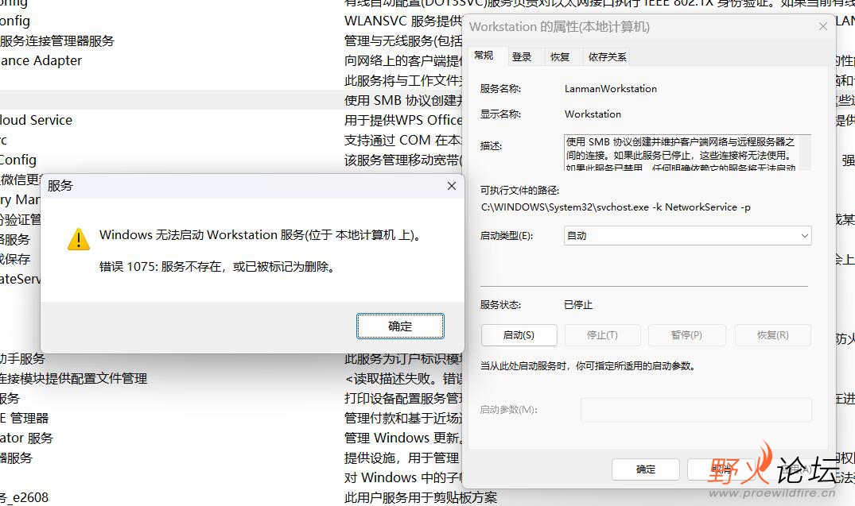Click the 向网络上的客户端提 description cell

point(403,60)
